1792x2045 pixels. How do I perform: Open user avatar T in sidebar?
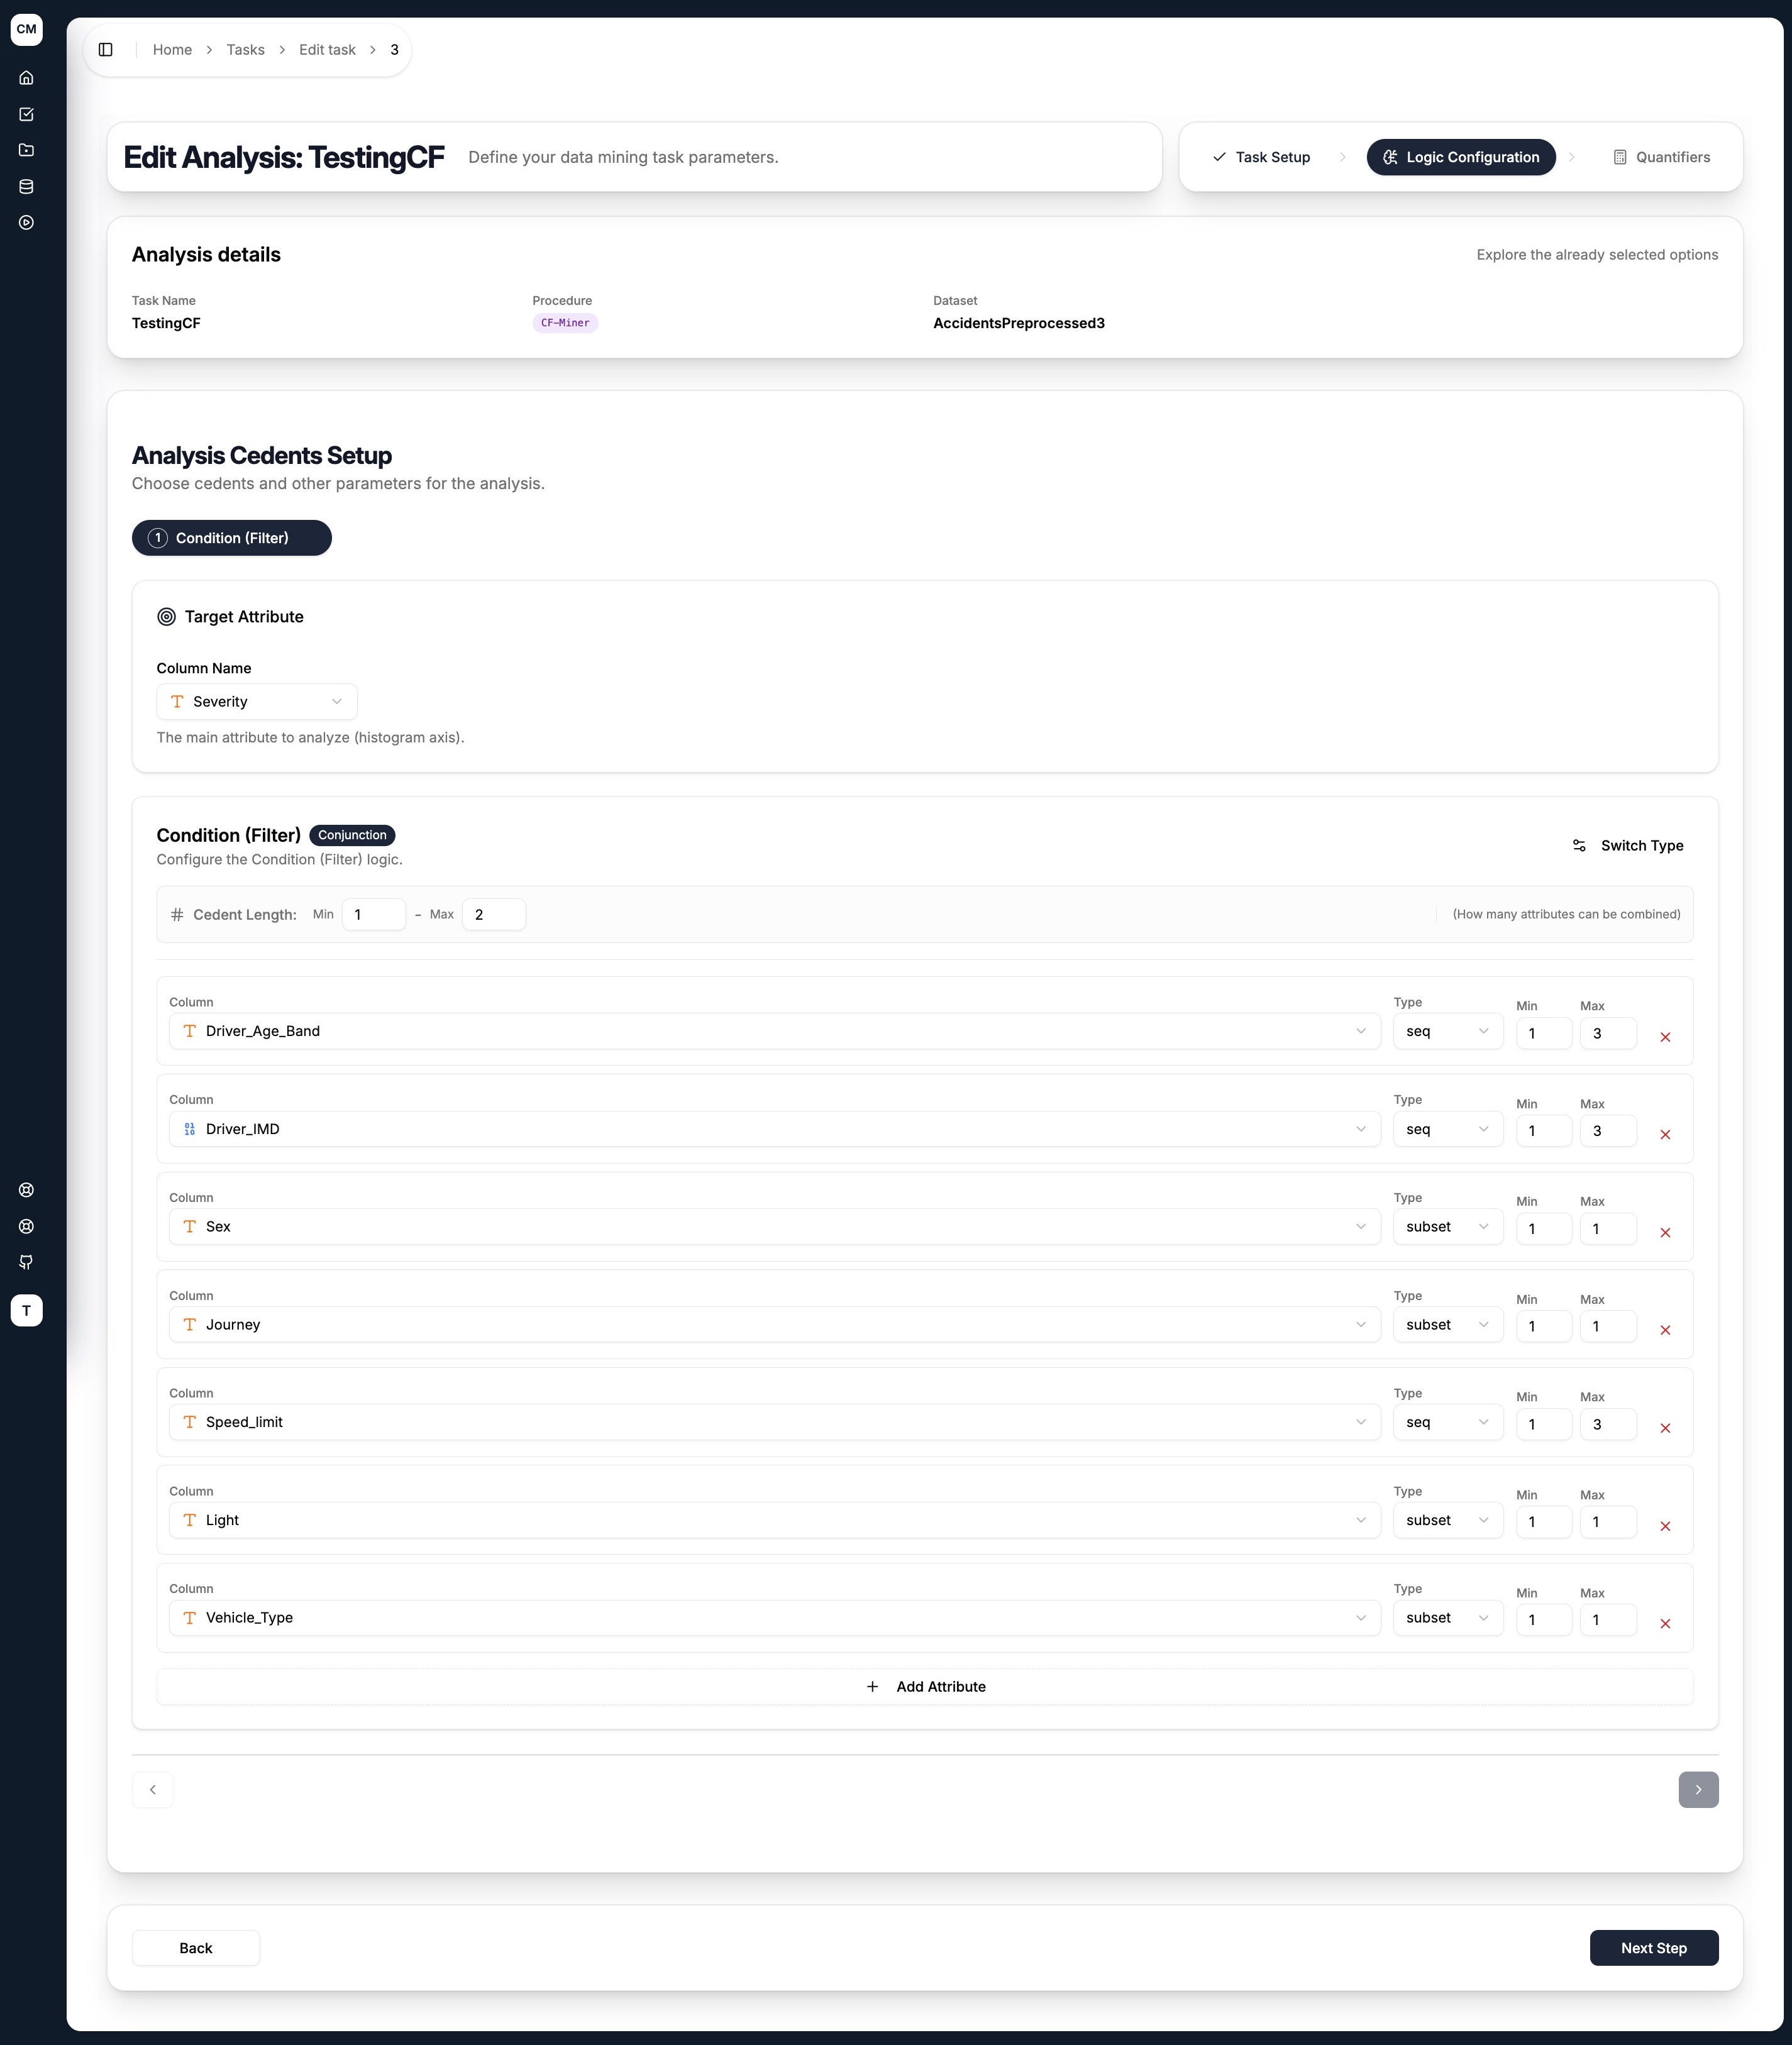pyautogui.click(x=26, y=1310)
